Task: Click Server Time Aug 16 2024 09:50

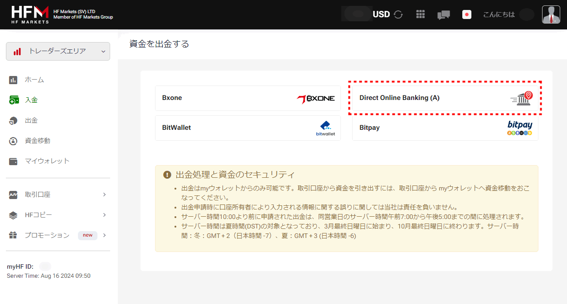Action: [x=48, y=275]
